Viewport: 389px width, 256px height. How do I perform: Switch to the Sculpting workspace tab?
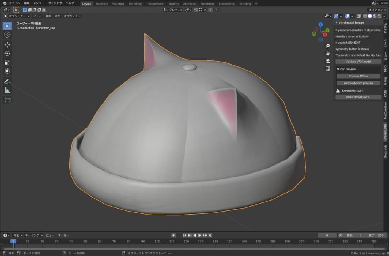118,4
